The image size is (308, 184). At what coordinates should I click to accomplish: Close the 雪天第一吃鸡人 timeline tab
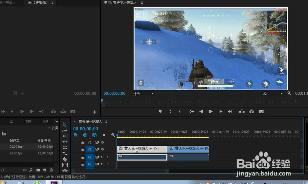75,122
